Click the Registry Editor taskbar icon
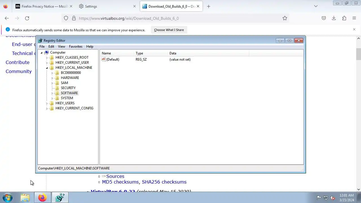The height and width of the screenshot is (203, 361). (60, 198)
